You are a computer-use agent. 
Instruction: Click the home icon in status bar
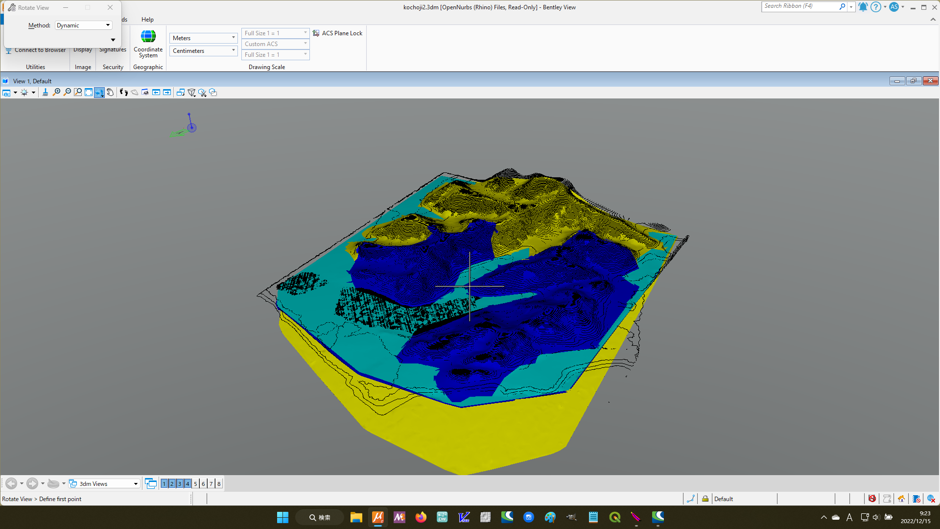901,499
